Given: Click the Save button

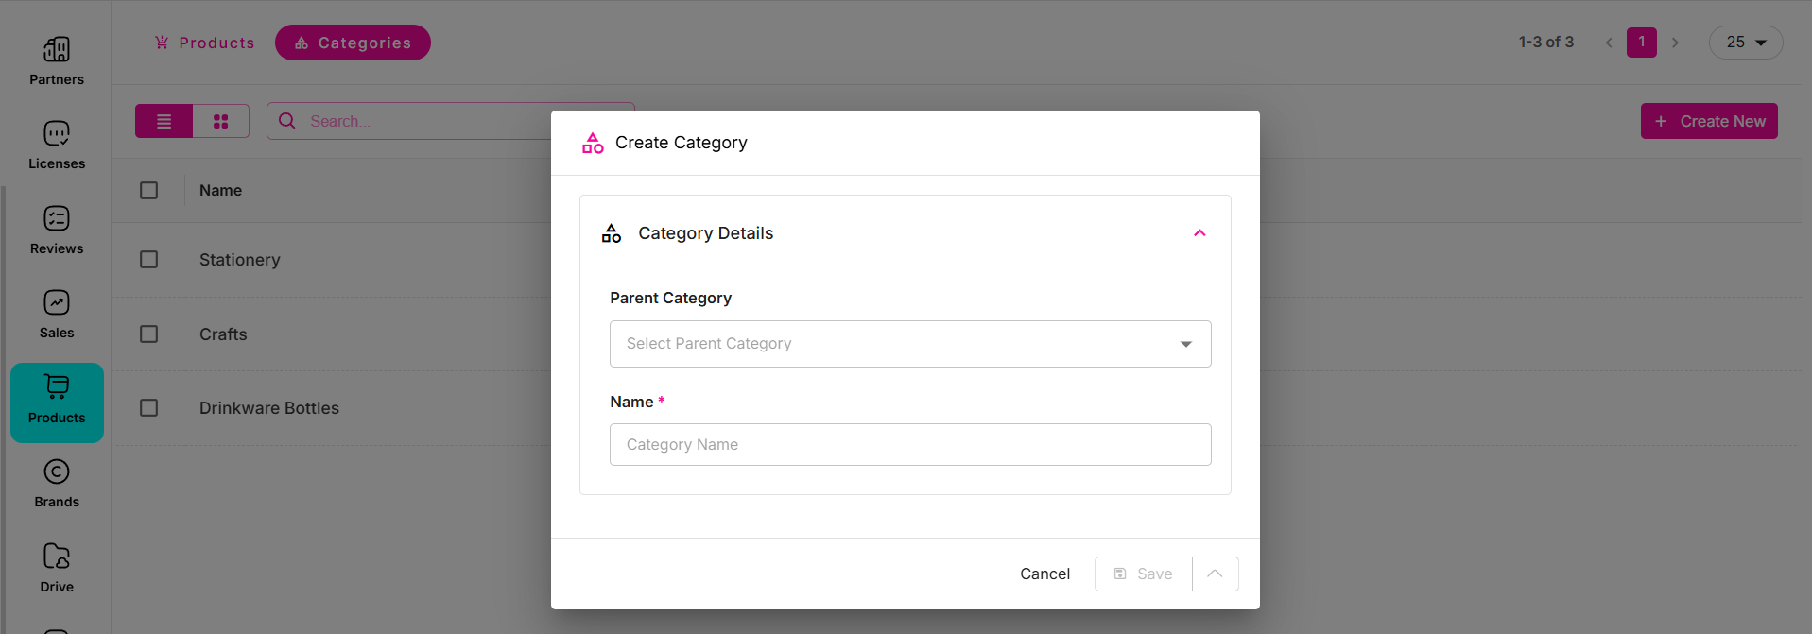Looking at the screenshot, I should click(x=1144, y=574).
